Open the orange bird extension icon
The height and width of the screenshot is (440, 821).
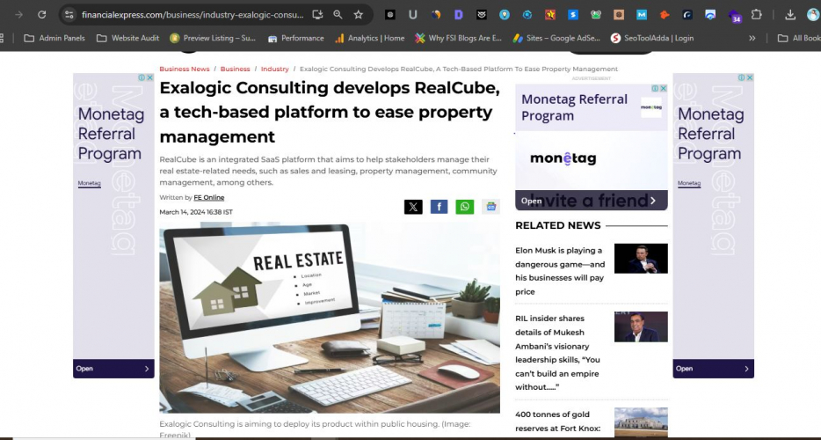tap(665, 15)
